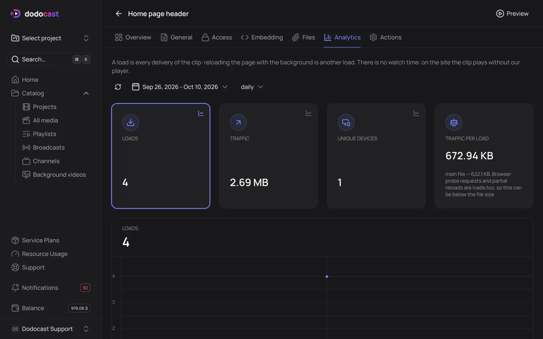Expand the Dodocast Support account menu
The height and width of the screenshot is (339, 543).
(50, 329)
